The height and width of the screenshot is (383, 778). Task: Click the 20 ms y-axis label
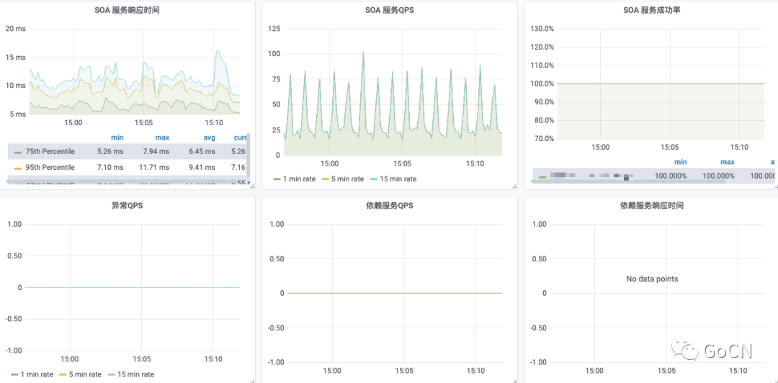click(x=15, y=28)
